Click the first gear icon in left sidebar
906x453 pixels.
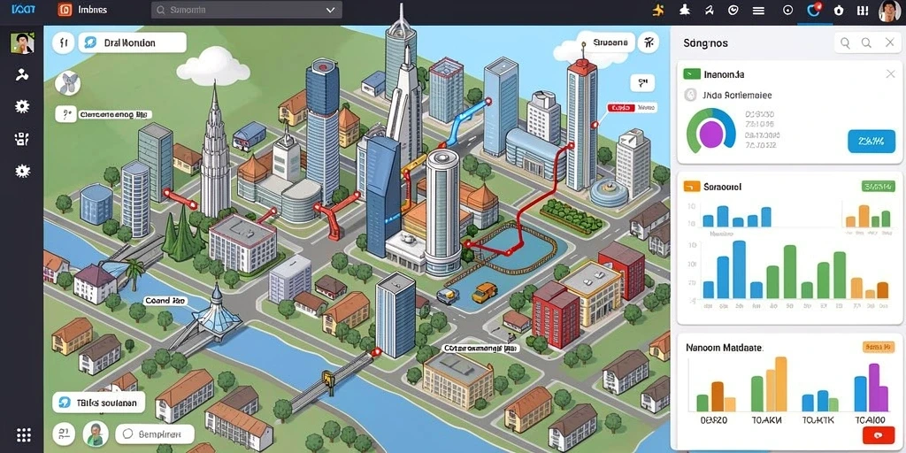[22, 106]
